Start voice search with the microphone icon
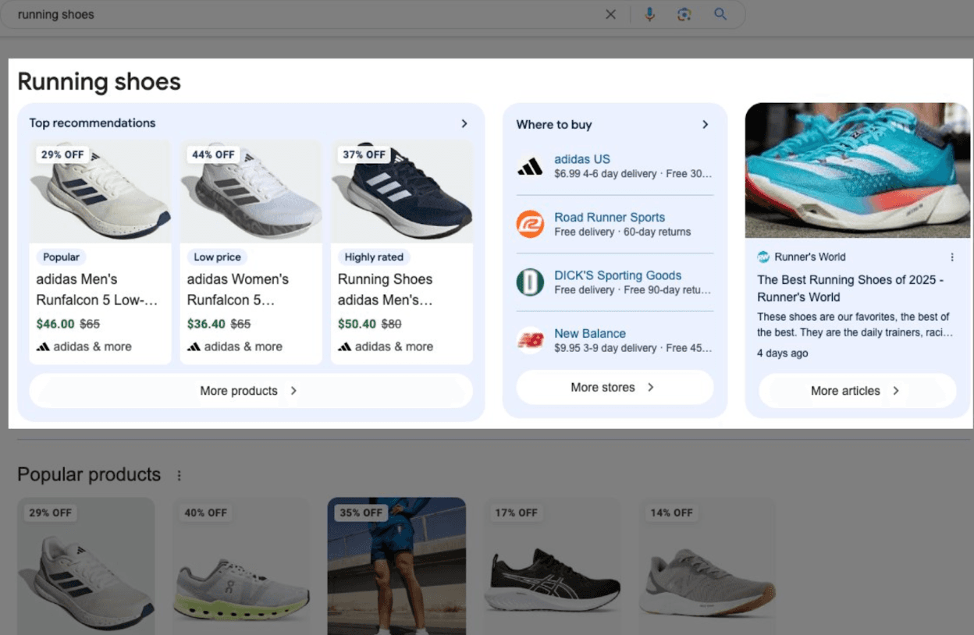This screenshot has width=974, height=635. (649, 14)
